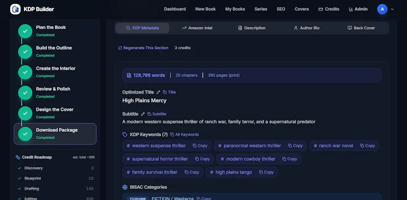Screen dimensions: 407x200
Task: Click the BISAC Categories globe icon
Action: coord(125,187)
